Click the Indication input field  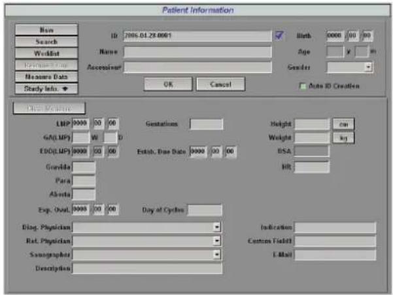(x=335, y=228)
